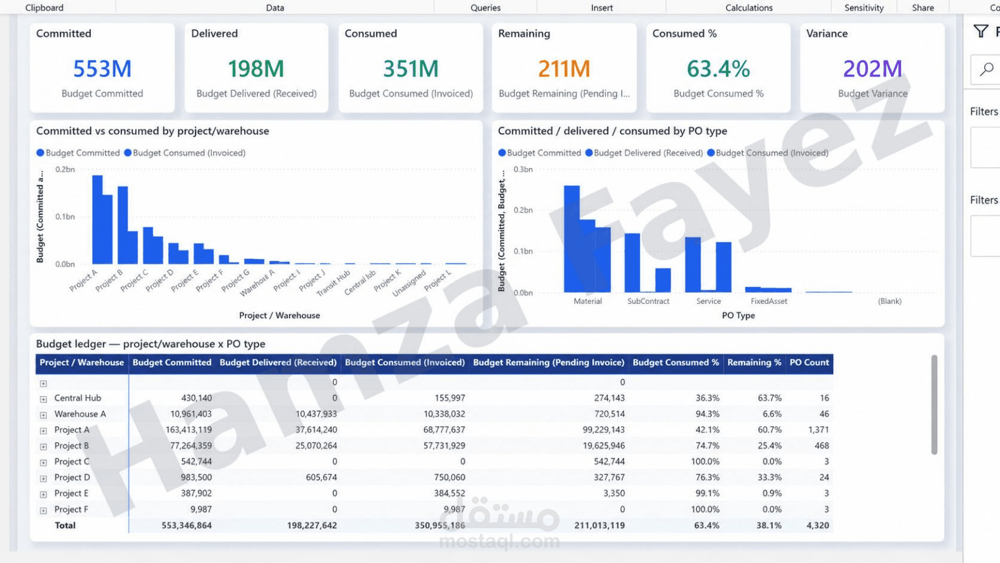This screenshot has height=563, width=1000.
Task: Click the Project A committed bar
Action: (97, 220)
